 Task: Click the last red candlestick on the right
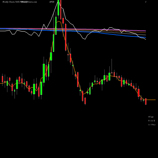click(x=146, y=101)
